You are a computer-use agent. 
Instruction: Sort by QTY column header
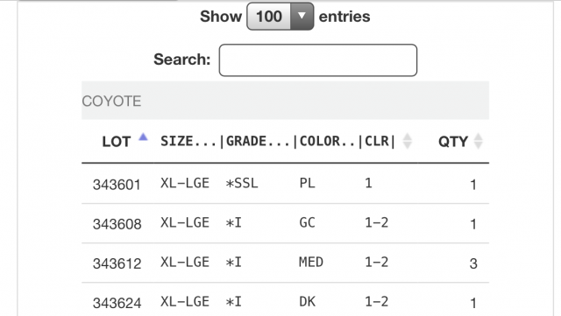[x=453, y=142]
